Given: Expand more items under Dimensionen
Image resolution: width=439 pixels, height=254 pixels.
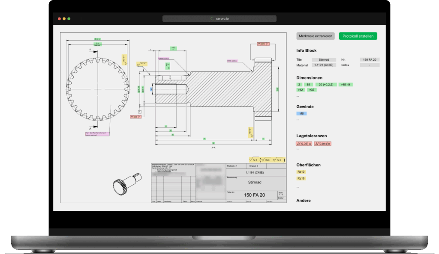Looking at the screenshot, I should pyautogui.click(x=298, y=96).
